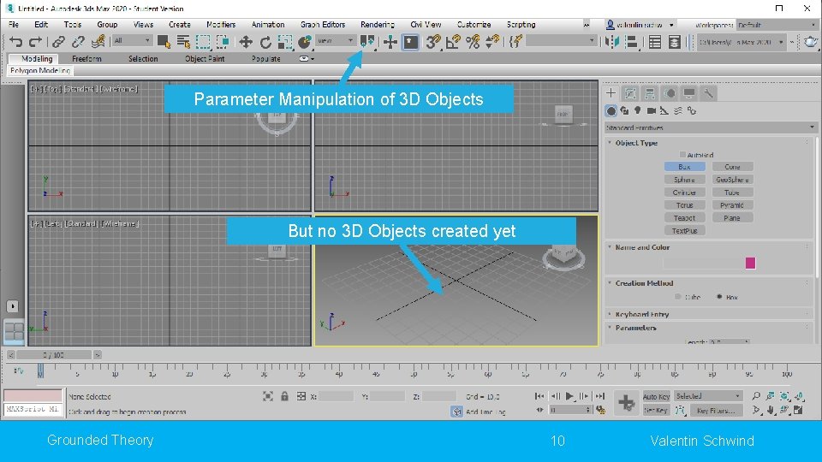This screenshot has height=462, width=822.
Task: Create a Sphere primitive button
Action: (685, 179)
